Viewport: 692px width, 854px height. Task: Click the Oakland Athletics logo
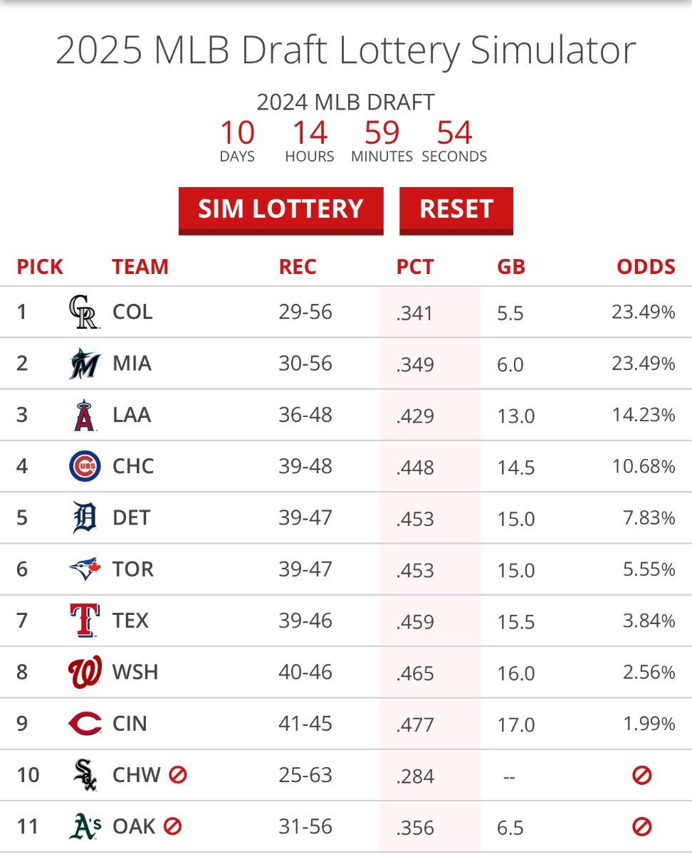pyautogui.click(x=84, y=826)
